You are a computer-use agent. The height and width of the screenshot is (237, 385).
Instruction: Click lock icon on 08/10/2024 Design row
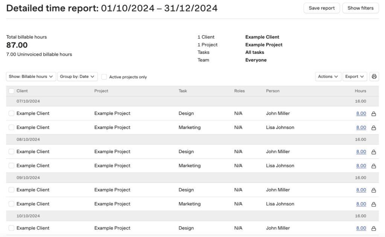click(x=374, y=152)
